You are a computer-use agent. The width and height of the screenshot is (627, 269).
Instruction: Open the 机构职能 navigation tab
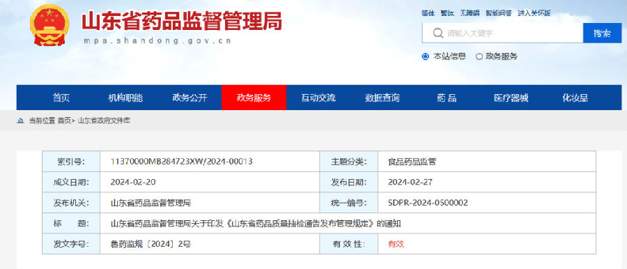click(125, 98)
